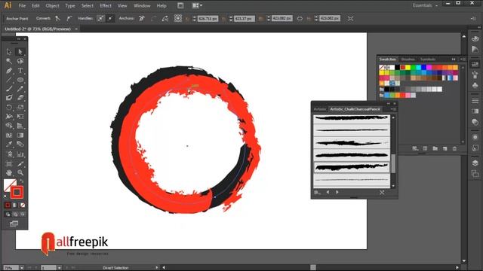Expand the status bar Direct Selection arrow

(156, 268)
